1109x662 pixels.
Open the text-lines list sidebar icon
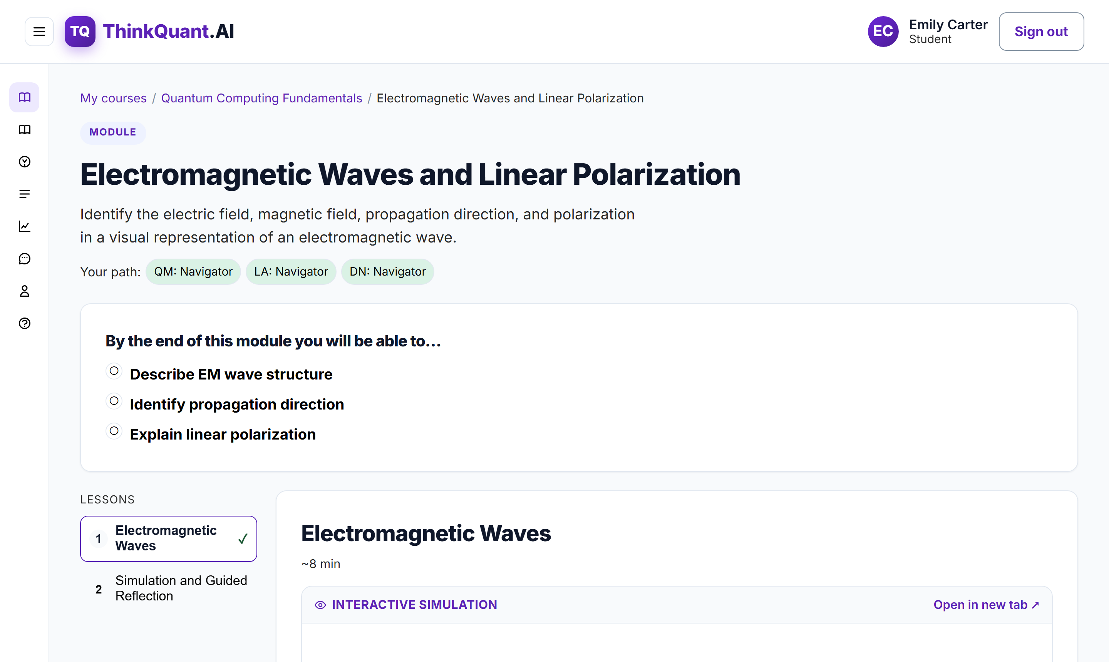[x=25, y=194]
